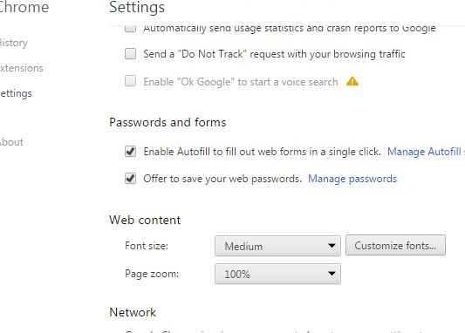
Task: Check the Enable Ok Google voice search box
Action: coord(131,81)
